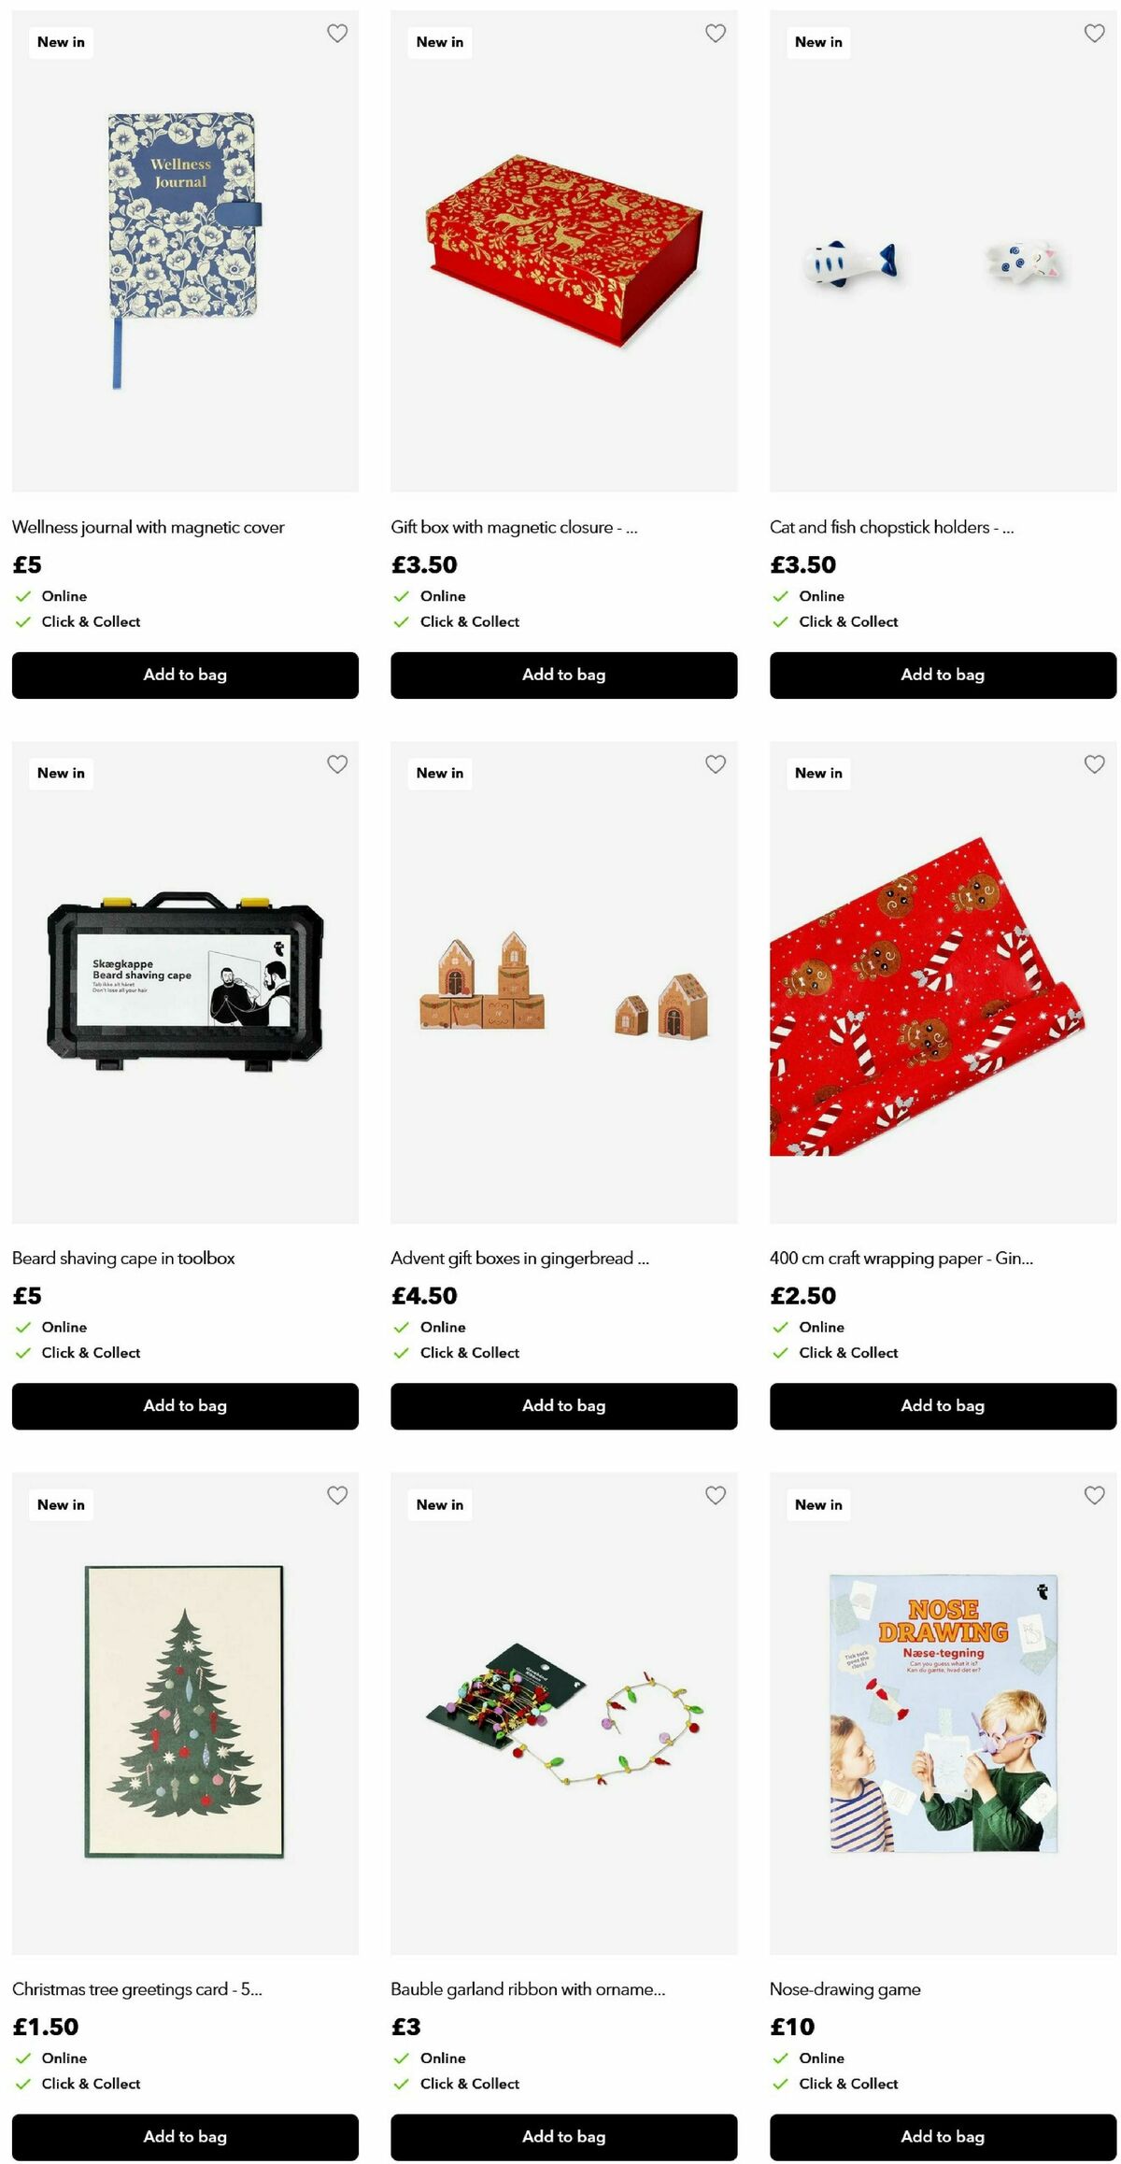This screenshot has height=2164, width=1121.
Task: Heart the gingerbread craft wrapping paper
Action: [x=1095, y=764]
